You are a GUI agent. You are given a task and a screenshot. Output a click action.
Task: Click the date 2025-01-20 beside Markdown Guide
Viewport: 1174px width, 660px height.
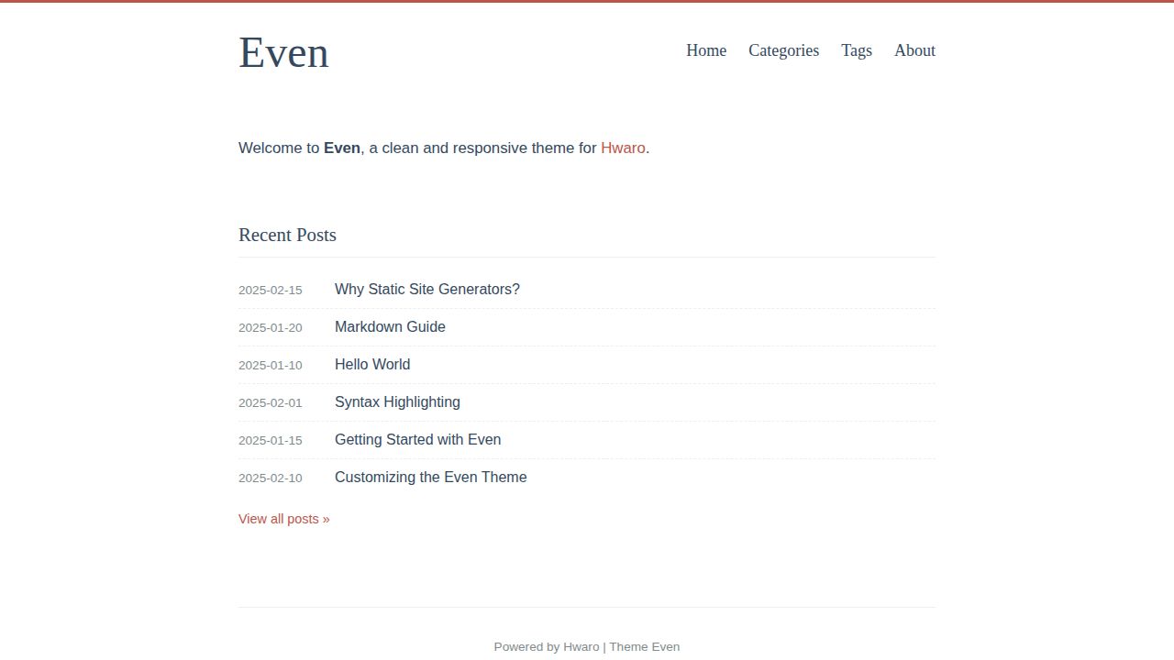[x=271, y=327]
